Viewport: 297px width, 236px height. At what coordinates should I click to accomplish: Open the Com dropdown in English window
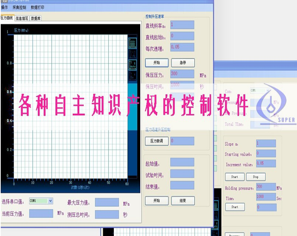point(268,90)
